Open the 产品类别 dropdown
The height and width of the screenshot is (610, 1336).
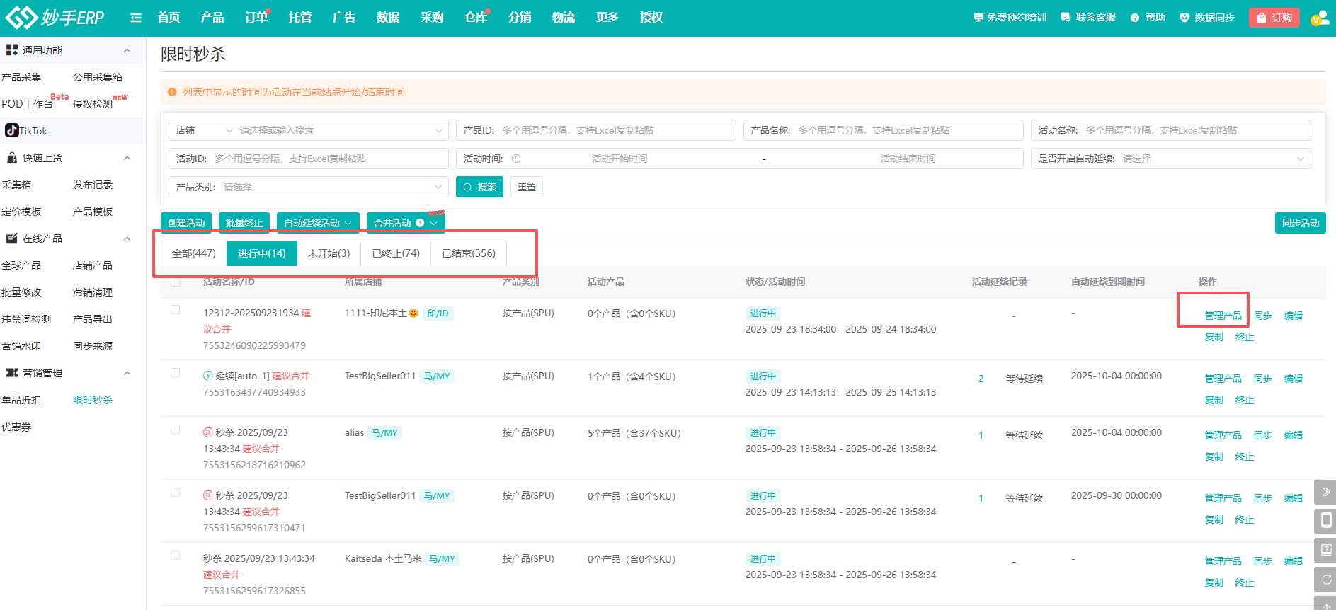308,187
